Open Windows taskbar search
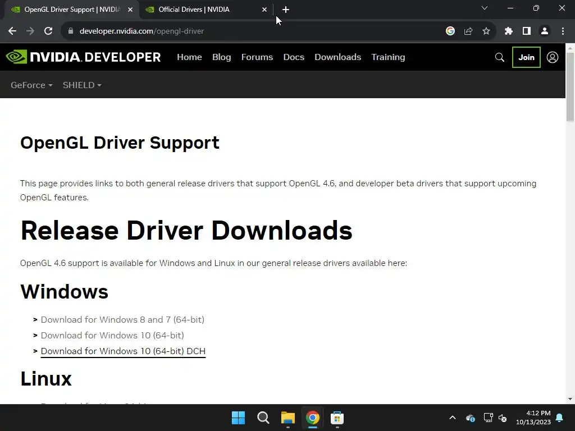575x431 pixels. point(263,418)
